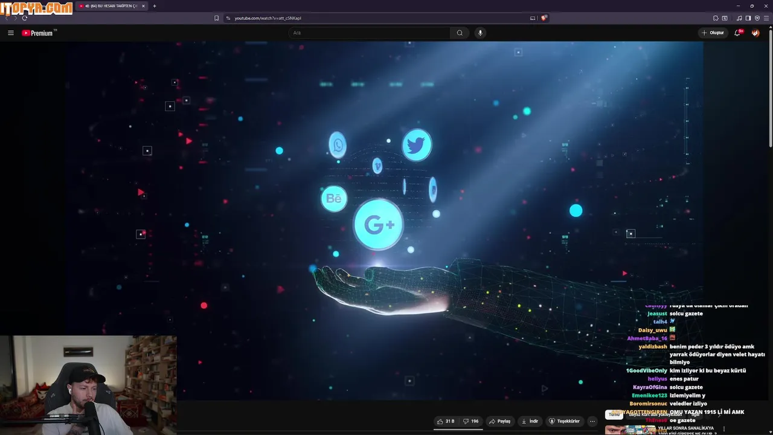Open the YouTube hamburger guide menu
Image resolution: width=773 pixels, height=435 pixels.
pyautogui.click(x=10, y=33)
